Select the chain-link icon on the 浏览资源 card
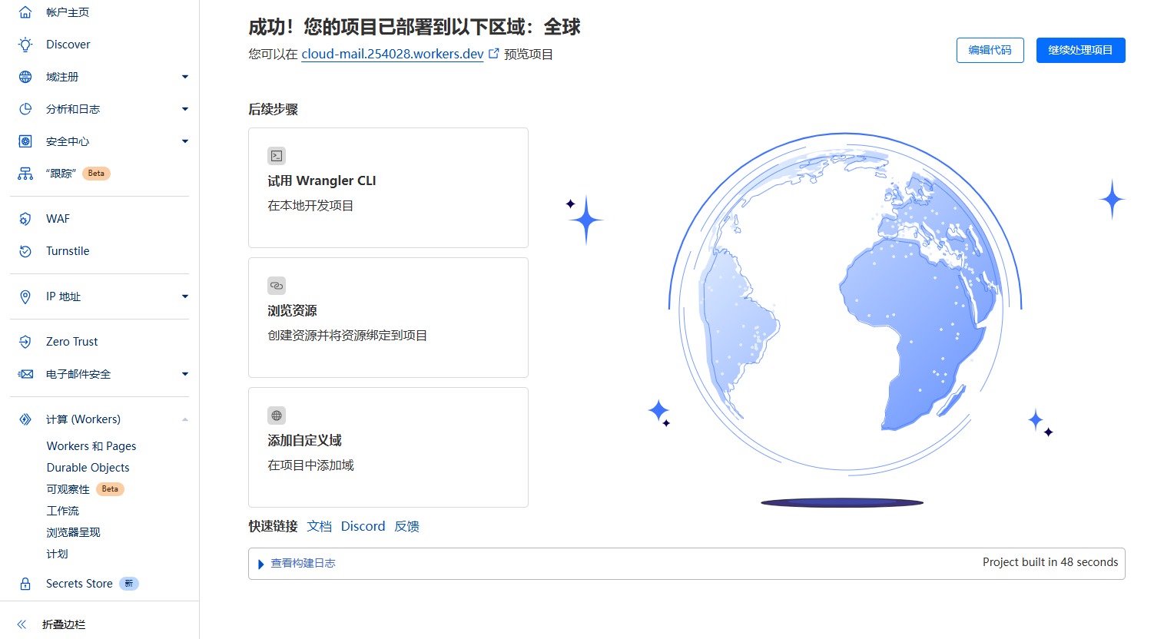Screen dimensions: 1174x639 [277, 285]
